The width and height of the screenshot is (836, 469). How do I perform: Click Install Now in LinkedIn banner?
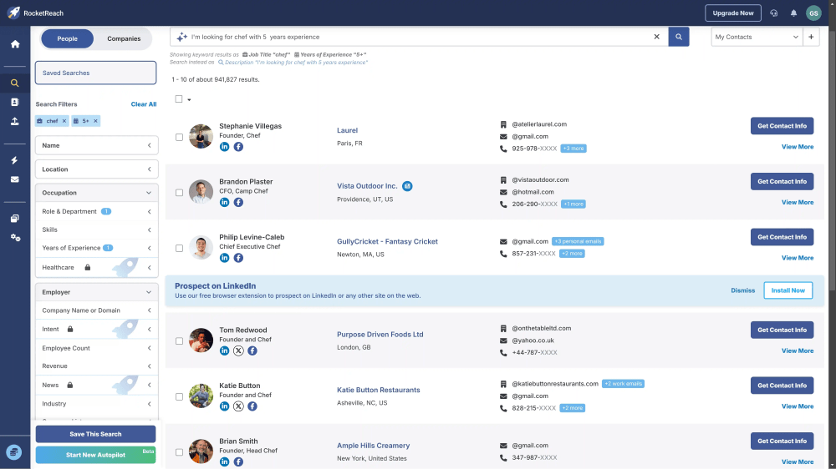[788, 290]
